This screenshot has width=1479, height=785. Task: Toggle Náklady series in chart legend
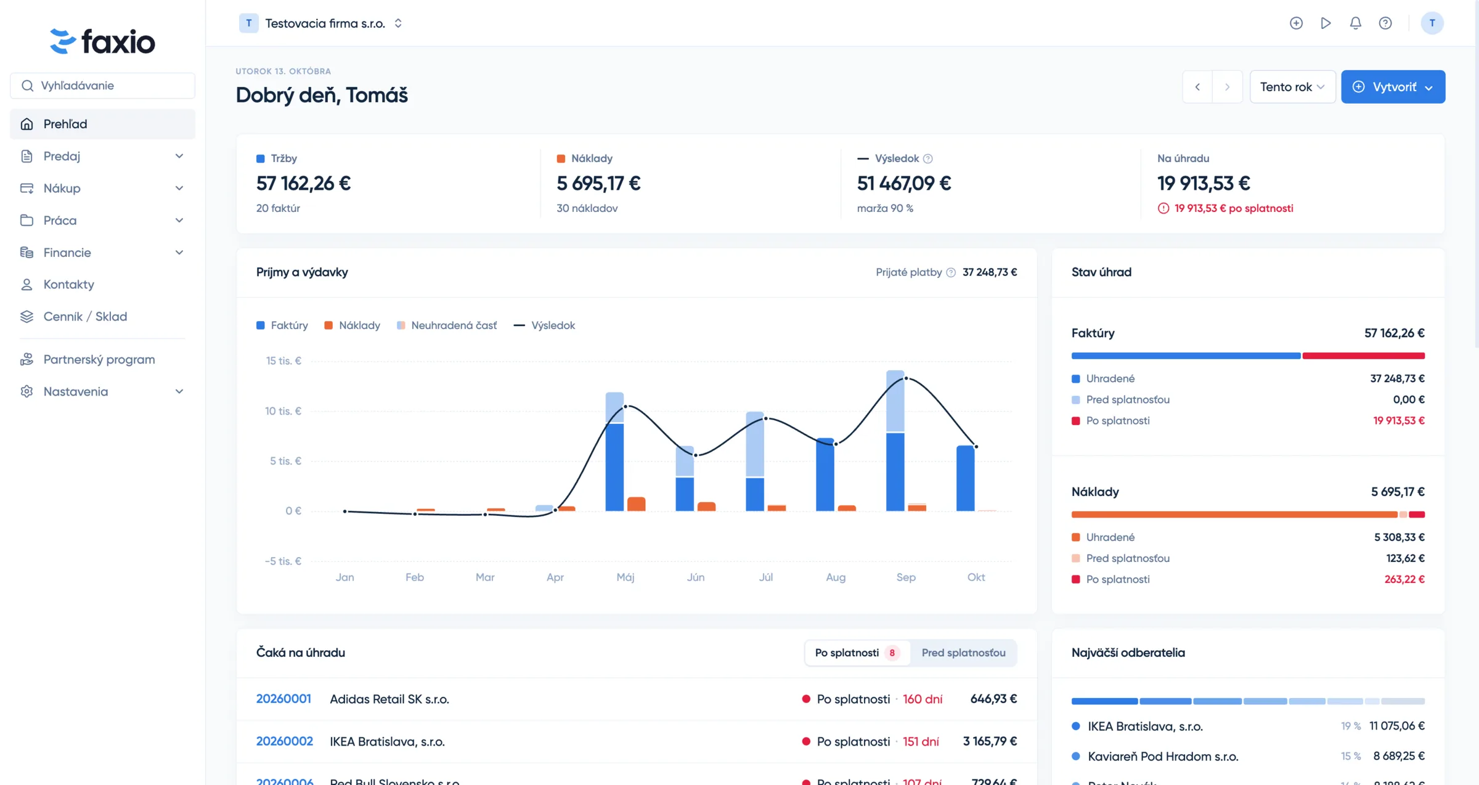[352, 325]
